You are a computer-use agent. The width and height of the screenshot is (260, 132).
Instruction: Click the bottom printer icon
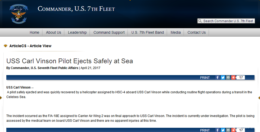[x=228, y=130]
